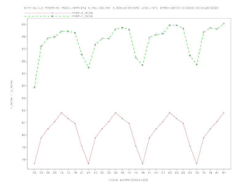244x188 pixels.
Task: Click the x-axis tick label 24
Action: tap(88, 173)
